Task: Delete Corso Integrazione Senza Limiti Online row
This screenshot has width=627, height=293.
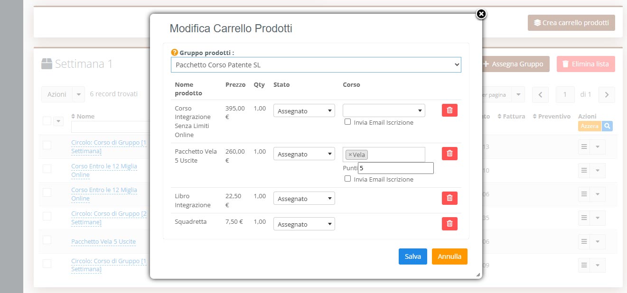Action: 449,110
